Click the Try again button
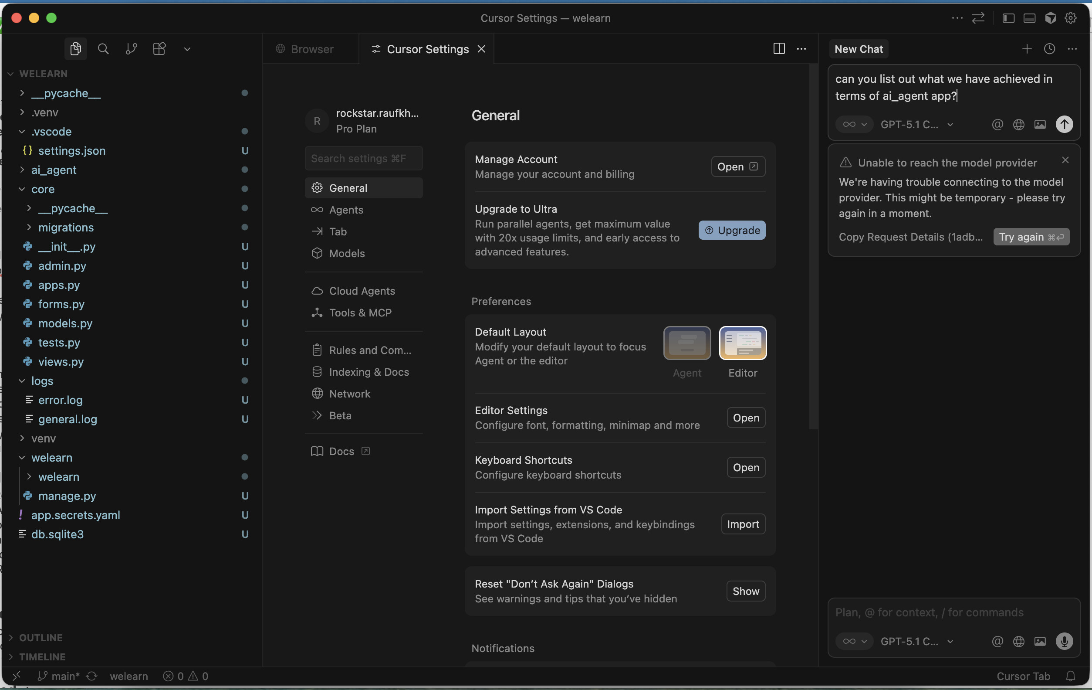Image resolution: width=1092 pixels, height=690 pixels. click(1031, 237)
